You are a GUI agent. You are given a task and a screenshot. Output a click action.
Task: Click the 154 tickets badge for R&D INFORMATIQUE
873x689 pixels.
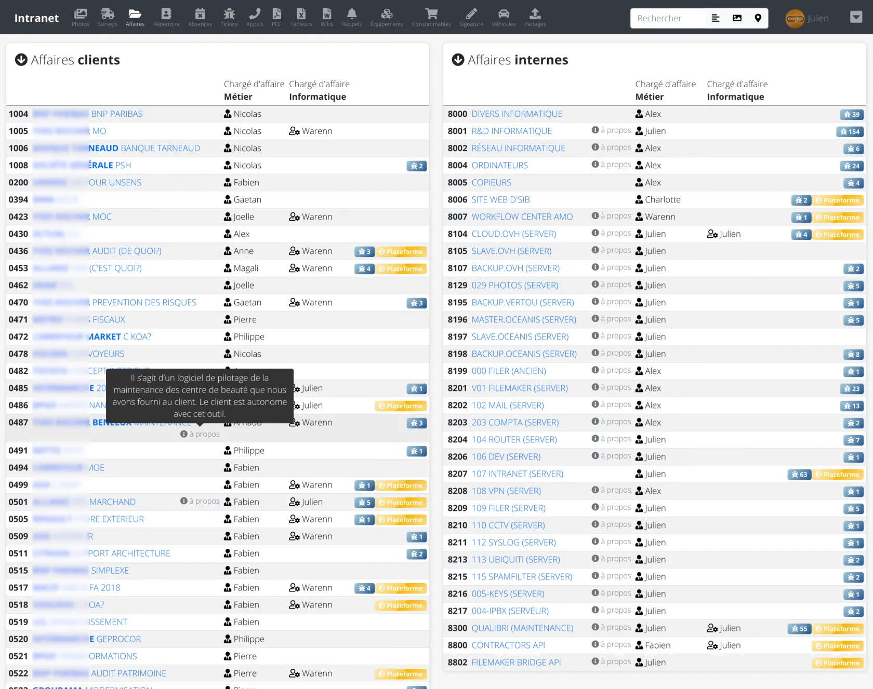pyautogui.click(x=850, y=132)
